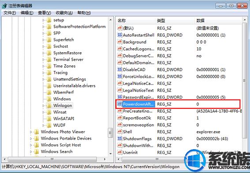Expand the UnattendSettings key
Image resolution: width=250 pixels, height=173 pixels.
43,79
